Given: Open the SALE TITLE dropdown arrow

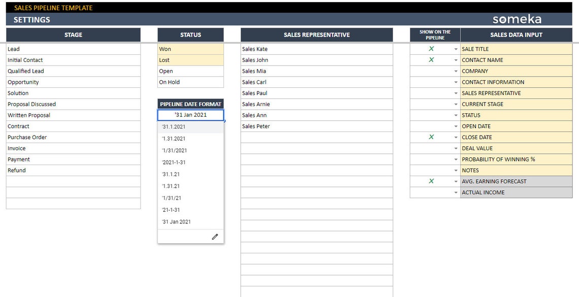Looking at the screenshot, I should tap(456, 49).
